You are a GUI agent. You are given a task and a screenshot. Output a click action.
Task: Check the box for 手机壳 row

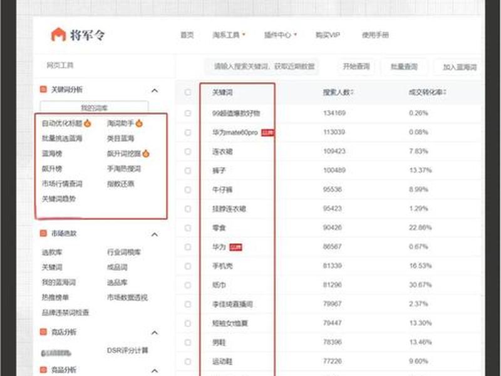188,266
